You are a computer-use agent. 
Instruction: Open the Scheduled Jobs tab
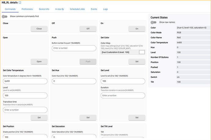tap(77, 9)
